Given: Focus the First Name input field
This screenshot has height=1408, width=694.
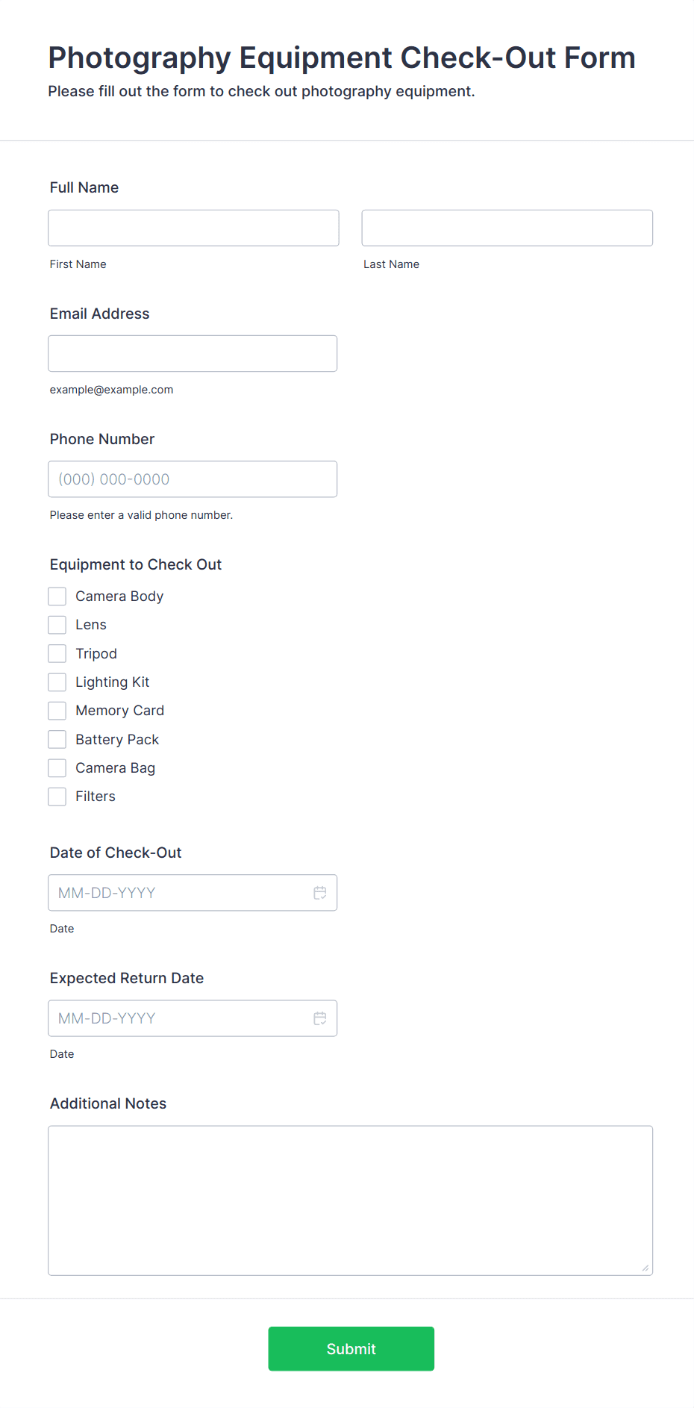Looking at the screenshot, I should point(193,228).
